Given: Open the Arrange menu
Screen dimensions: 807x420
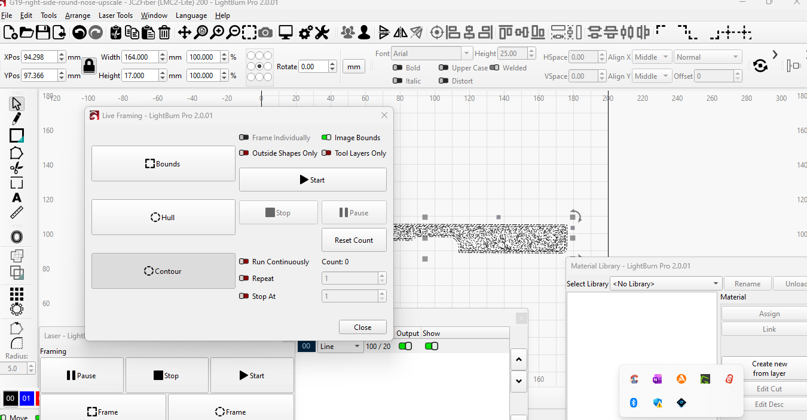Looking at the screenshot, I should 78,16.
